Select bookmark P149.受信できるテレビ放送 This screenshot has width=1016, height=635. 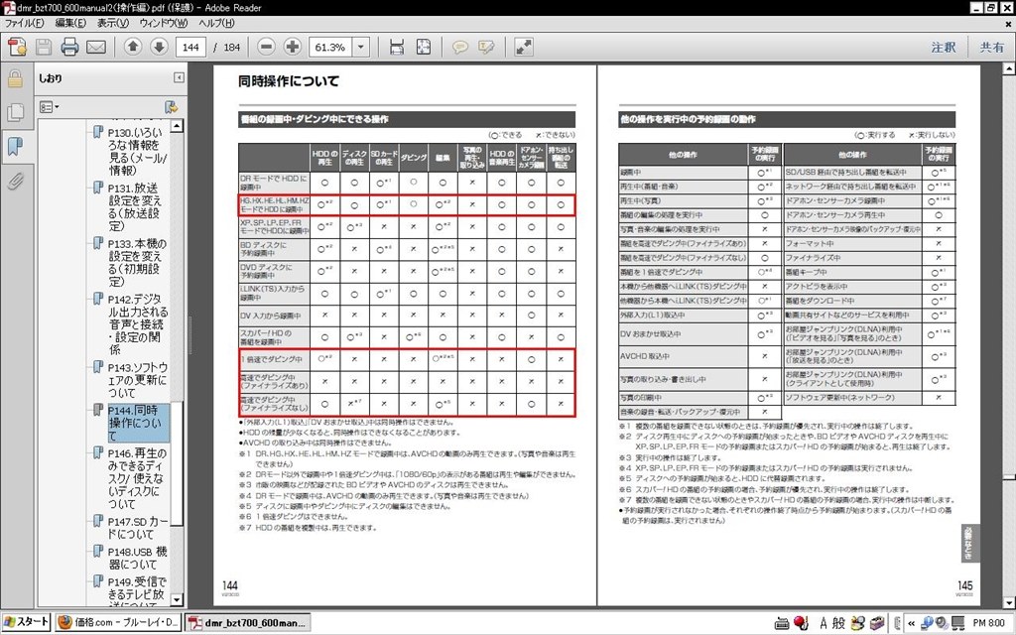pyautogui.click(x=137, y=591)
